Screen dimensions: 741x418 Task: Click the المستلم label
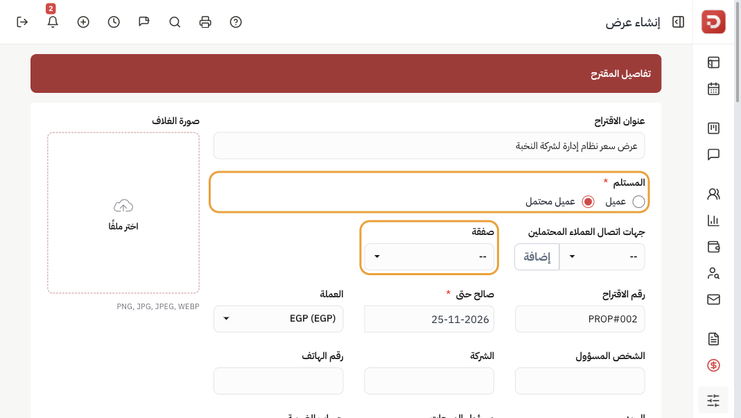click(629, 182)
